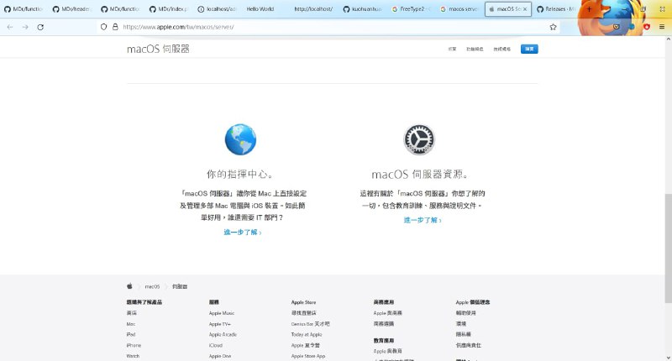Click the blue globe icon
Image resolution: width=672 pixels, height=361 pixels.
240,139
